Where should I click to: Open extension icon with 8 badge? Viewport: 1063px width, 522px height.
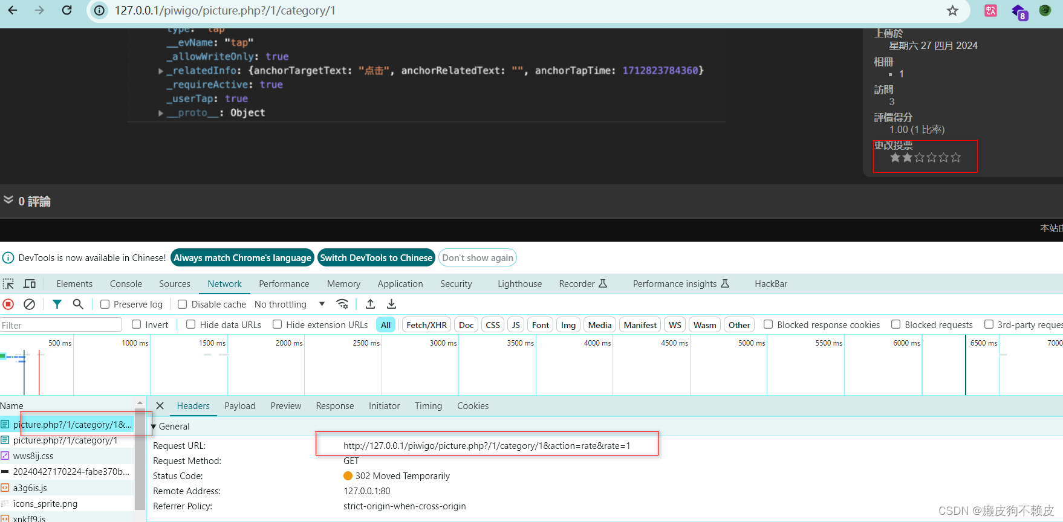[x=1019, y=11]
